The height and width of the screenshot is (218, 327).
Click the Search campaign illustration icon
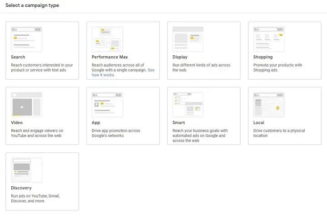pyautogui.click(x=26, y=39)
